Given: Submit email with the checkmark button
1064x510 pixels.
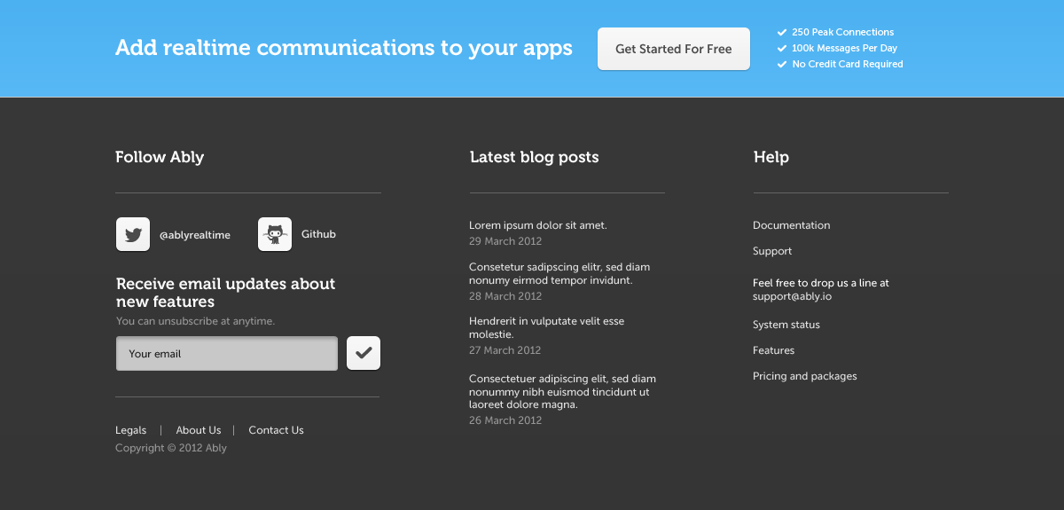Looking at the screenshot, I should [364, 353].
